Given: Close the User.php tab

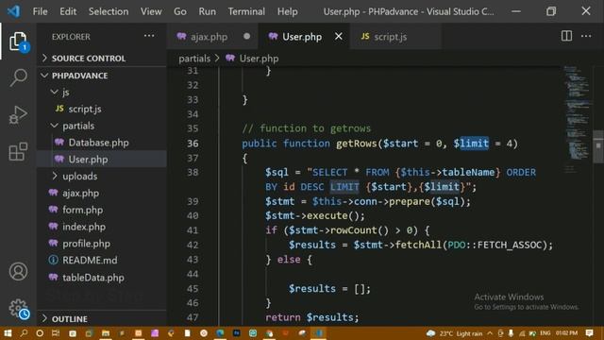Looking at the screenshot, I should coord(338,36).
